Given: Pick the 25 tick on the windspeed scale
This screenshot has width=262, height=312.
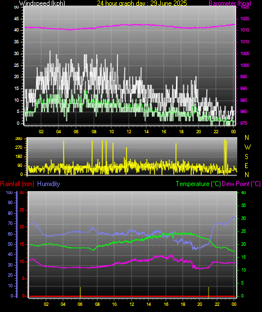Looking at the screenshot, I should tap(16, 65).
